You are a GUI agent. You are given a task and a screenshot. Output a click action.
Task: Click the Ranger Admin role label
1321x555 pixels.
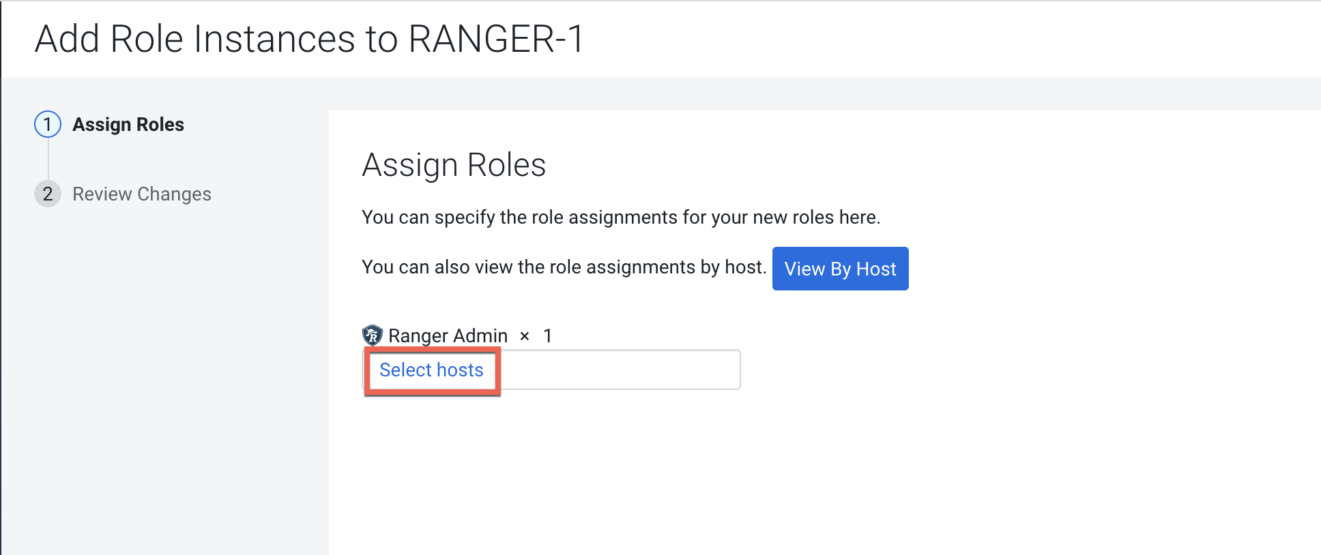448,335
